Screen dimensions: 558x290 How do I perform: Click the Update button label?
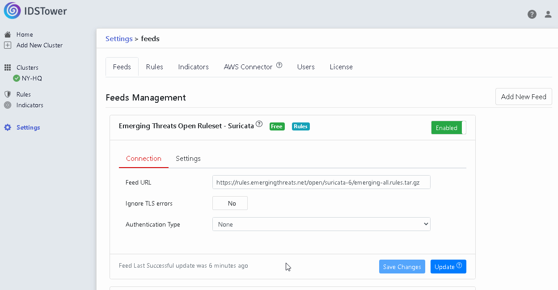[444, 267]
